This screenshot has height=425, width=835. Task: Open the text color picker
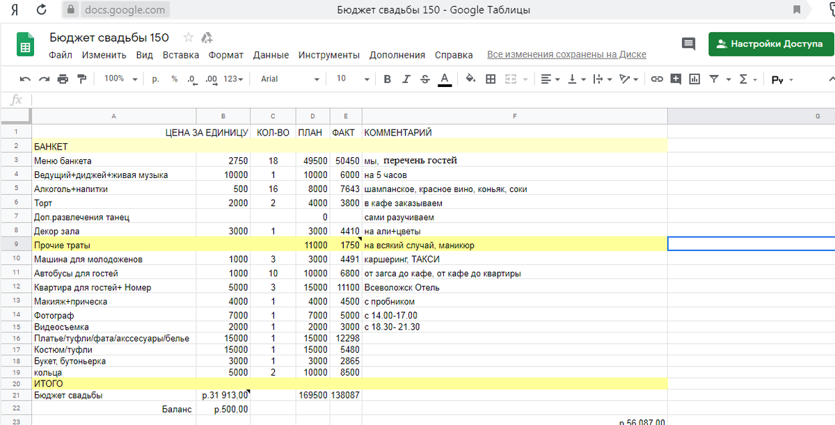click(445, 79)
